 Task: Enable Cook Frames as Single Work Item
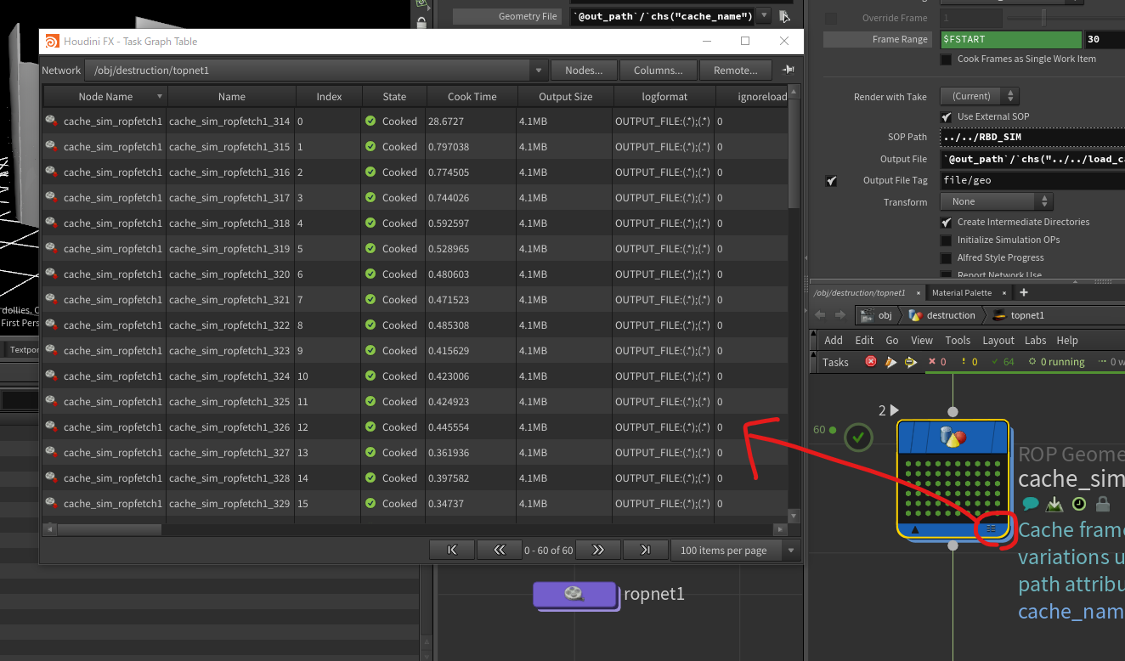pos(946,59)
